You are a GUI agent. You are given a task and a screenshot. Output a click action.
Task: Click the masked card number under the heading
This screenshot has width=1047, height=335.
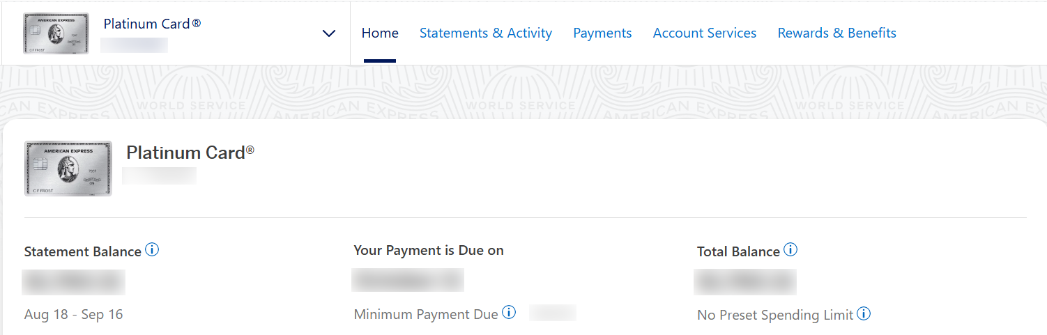coord(159,176)
